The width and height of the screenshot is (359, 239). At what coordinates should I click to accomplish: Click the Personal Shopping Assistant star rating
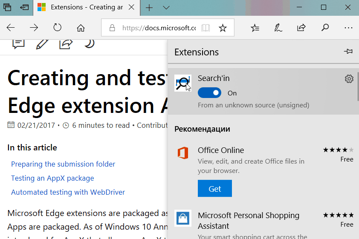(x=338, y=215)
